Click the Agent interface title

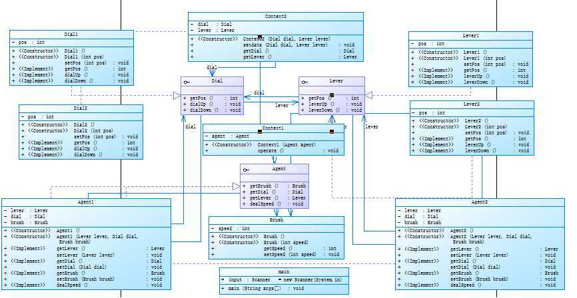[x=279, y=169]
